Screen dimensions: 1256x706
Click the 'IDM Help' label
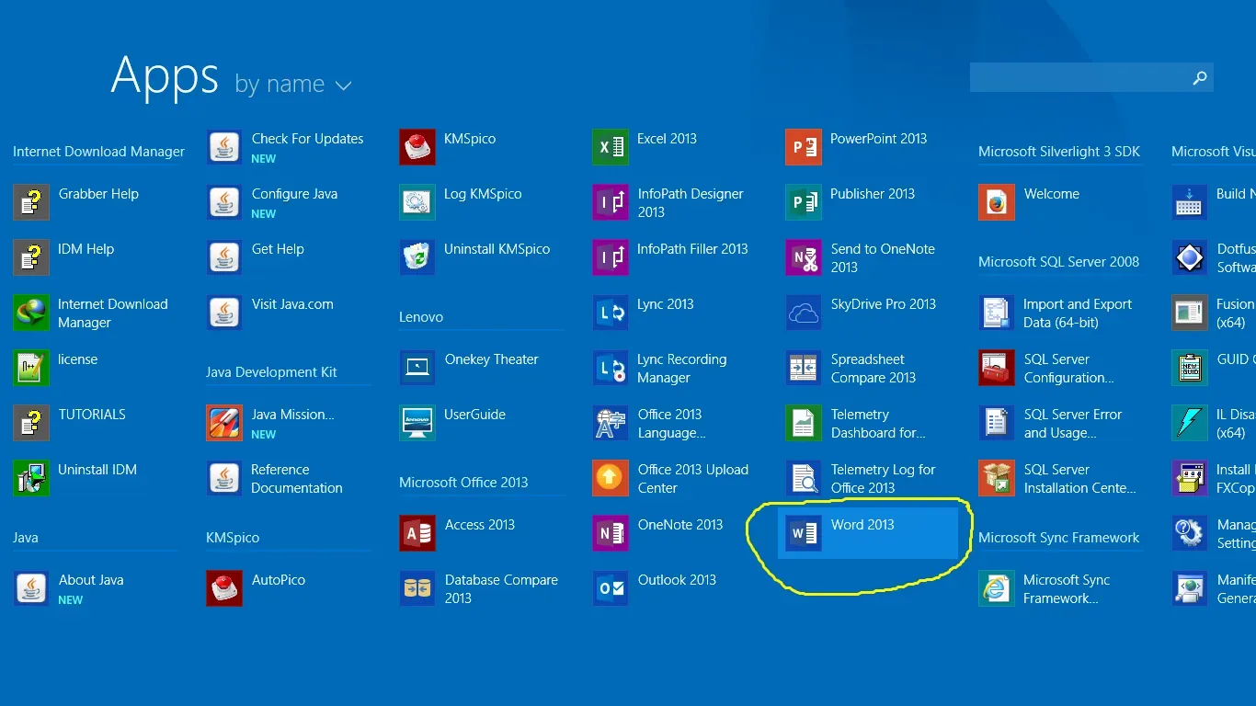click(86, 249)
